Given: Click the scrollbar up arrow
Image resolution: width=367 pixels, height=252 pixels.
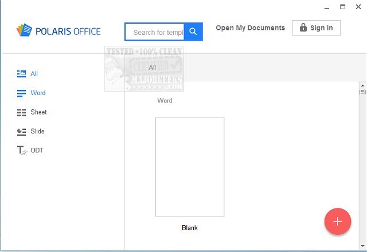Looking at the screenshot, I should 362,85.
